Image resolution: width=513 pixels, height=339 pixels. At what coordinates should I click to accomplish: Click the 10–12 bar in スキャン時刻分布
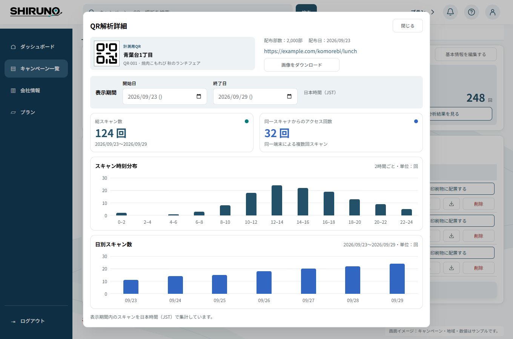click(x=251, y=204)
